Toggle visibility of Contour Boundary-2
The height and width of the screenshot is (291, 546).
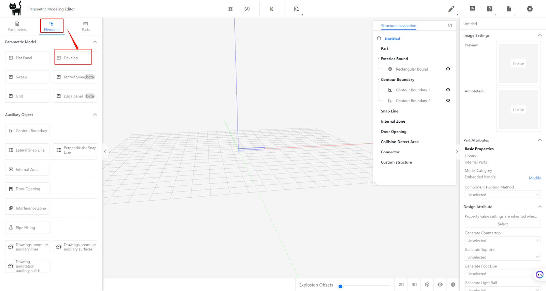[448, 101]
